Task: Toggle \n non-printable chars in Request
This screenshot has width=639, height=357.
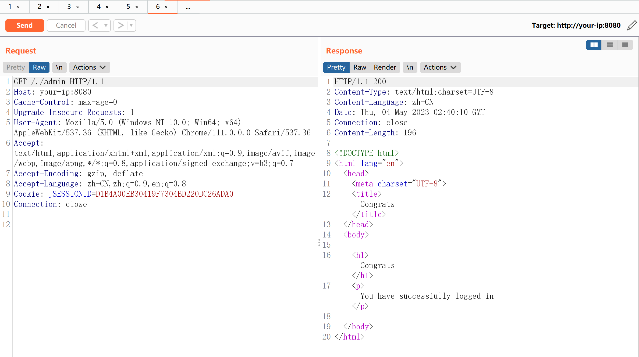Action: (x=59, y=67)
